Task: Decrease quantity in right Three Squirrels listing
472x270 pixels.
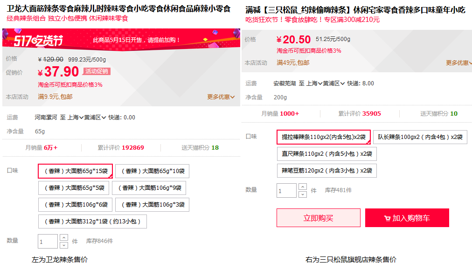Action: [303, 194]
